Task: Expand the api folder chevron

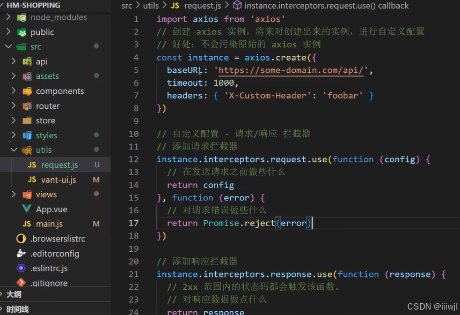Action: point(13,61)
